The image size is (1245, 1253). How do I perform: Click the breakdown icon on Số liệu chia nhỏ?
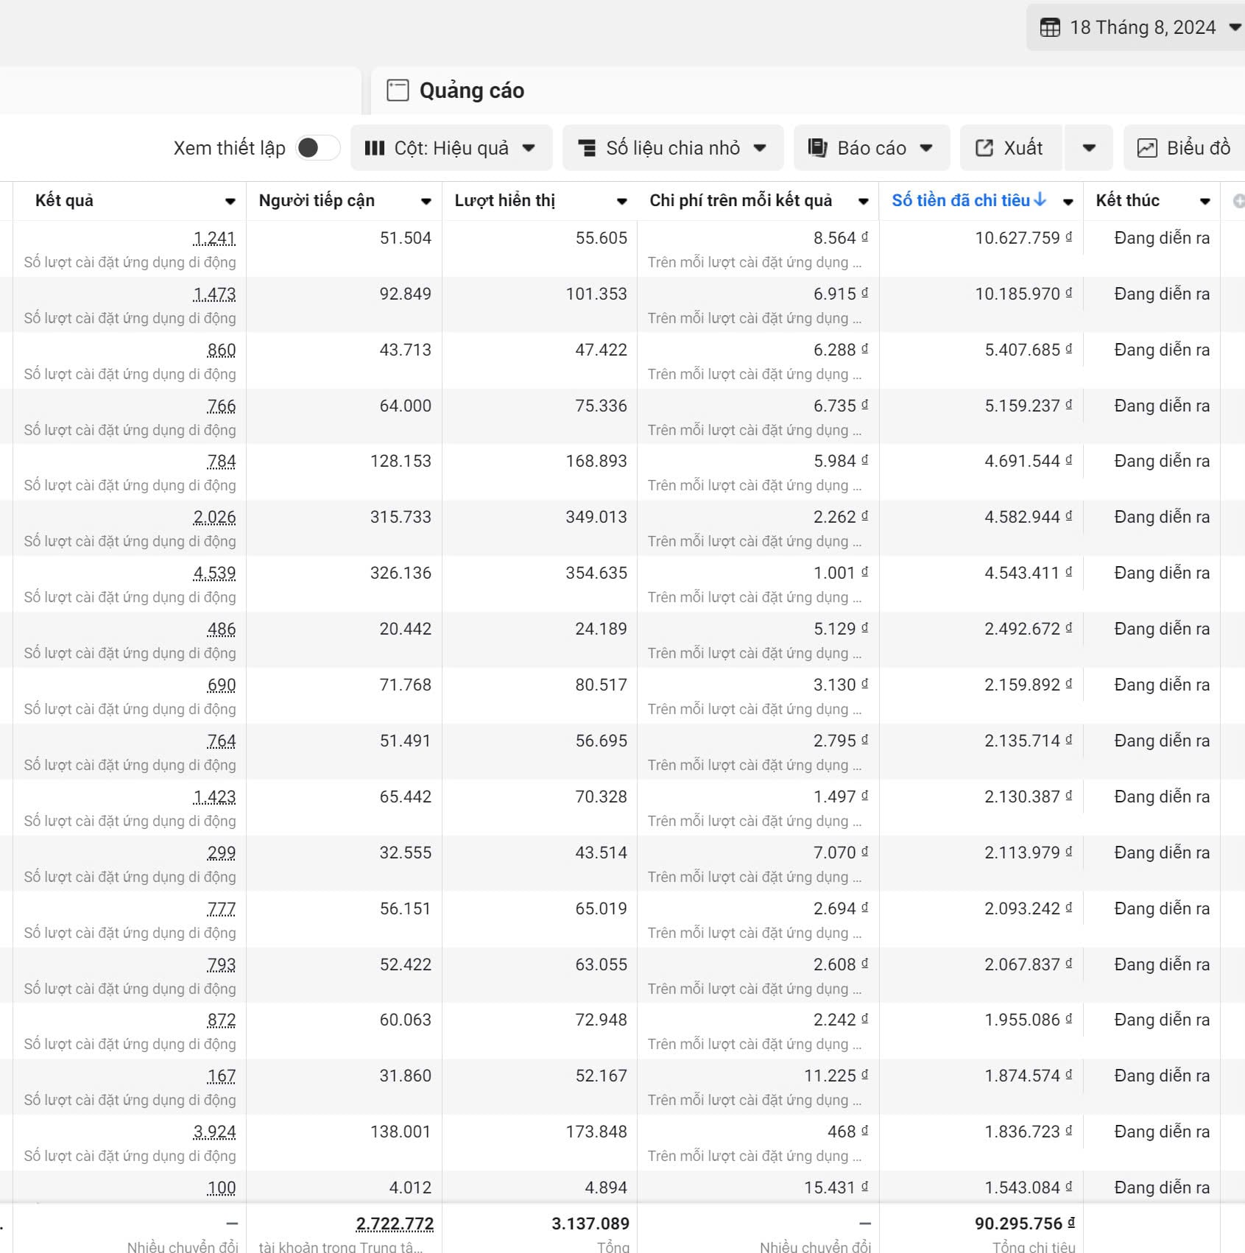pyautogui.click(x=587, y=148)
